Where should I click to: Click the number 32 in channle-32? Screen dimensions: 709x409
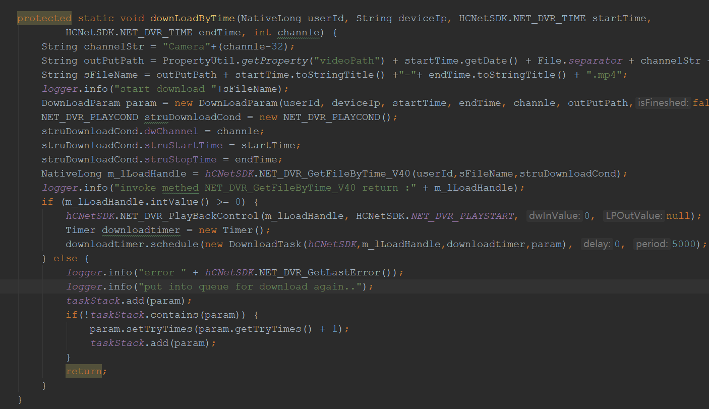coord(278,47)
